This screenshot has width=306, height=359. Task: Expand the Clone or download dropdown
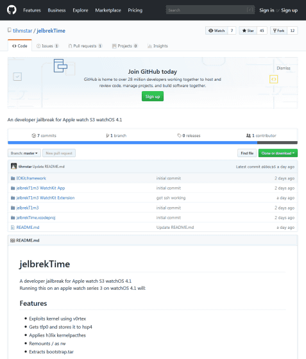coord(278,153)
